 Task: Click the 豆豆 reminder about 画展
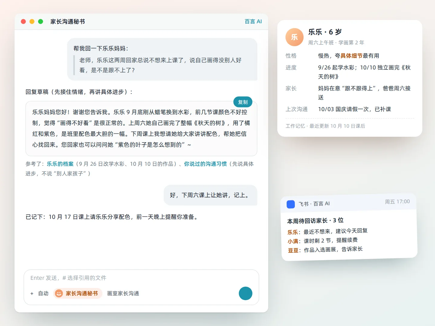325,250
